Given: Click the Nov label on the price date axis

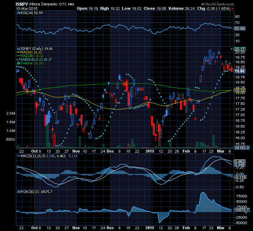Looking at the screenshot, I should click(x=76, y=151).
